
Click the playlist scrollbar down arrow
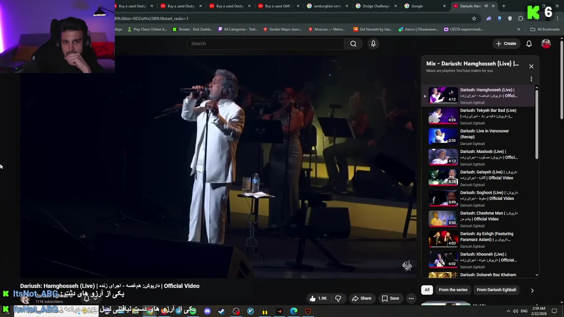(537, 275)
